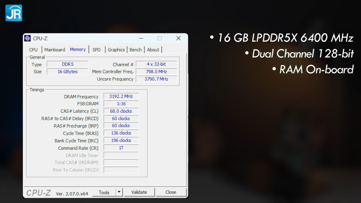Switch to the CPU tab

point(33,50)
